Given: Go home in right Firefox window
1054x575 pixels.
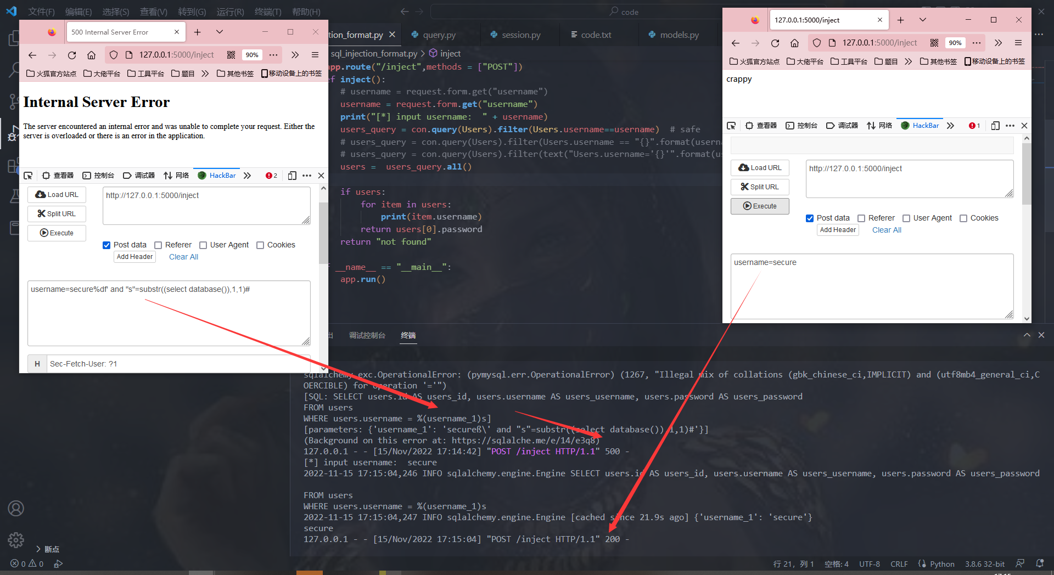Looking at the screenshot, I should click(794, 43).
